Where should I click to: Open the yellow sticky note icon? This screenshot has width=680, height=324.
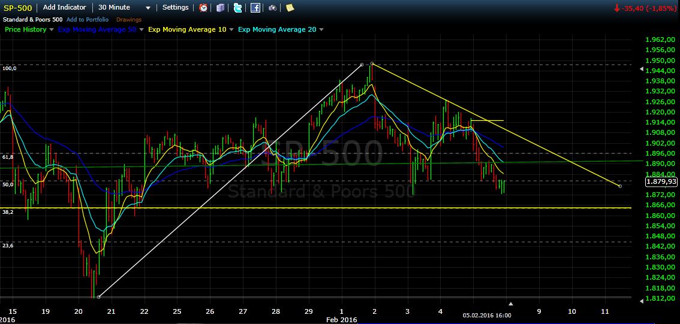point(290,8)
